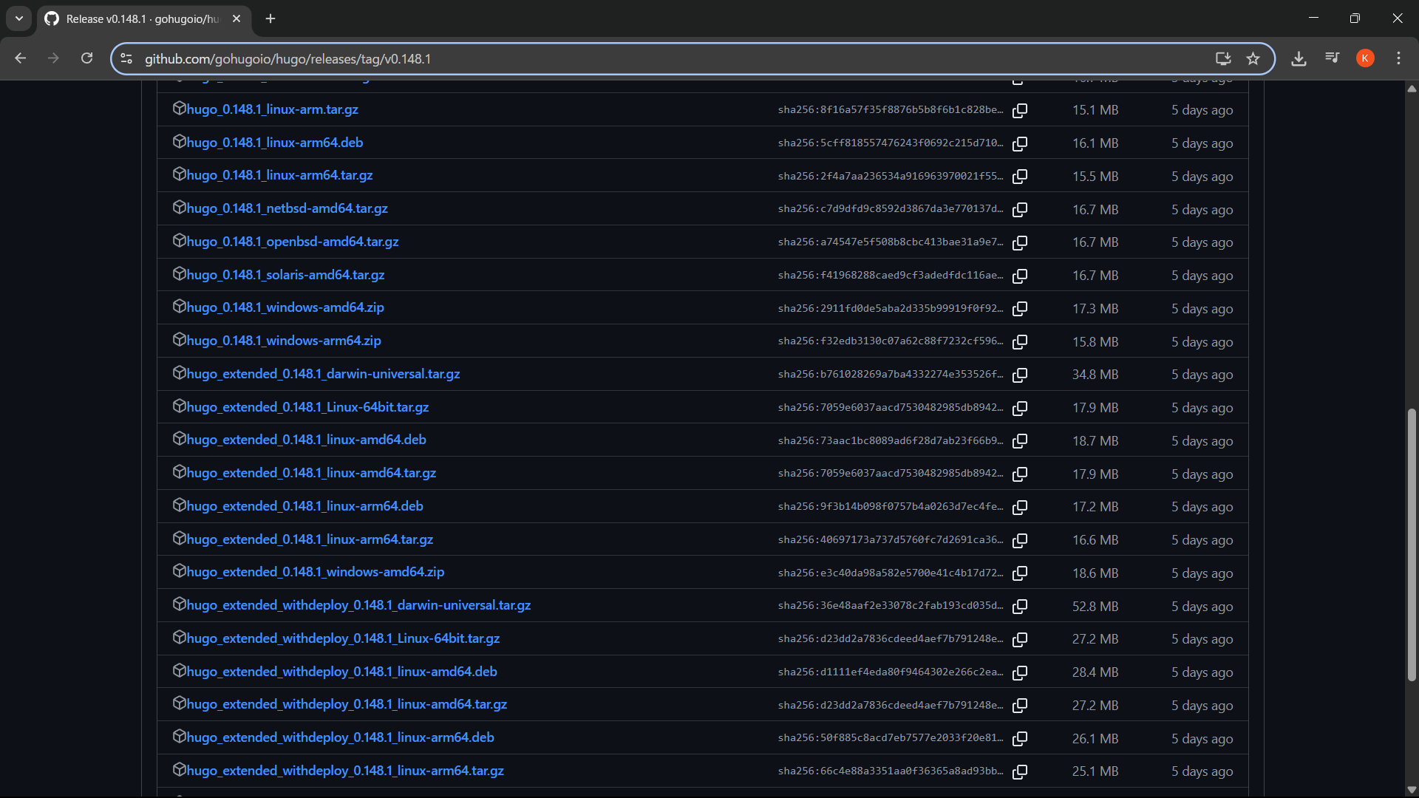This screenshot has height=798, width=1419.
Task: Download hugo_0.148.1_windows-arm64.zip
Action: coord(284,341)
